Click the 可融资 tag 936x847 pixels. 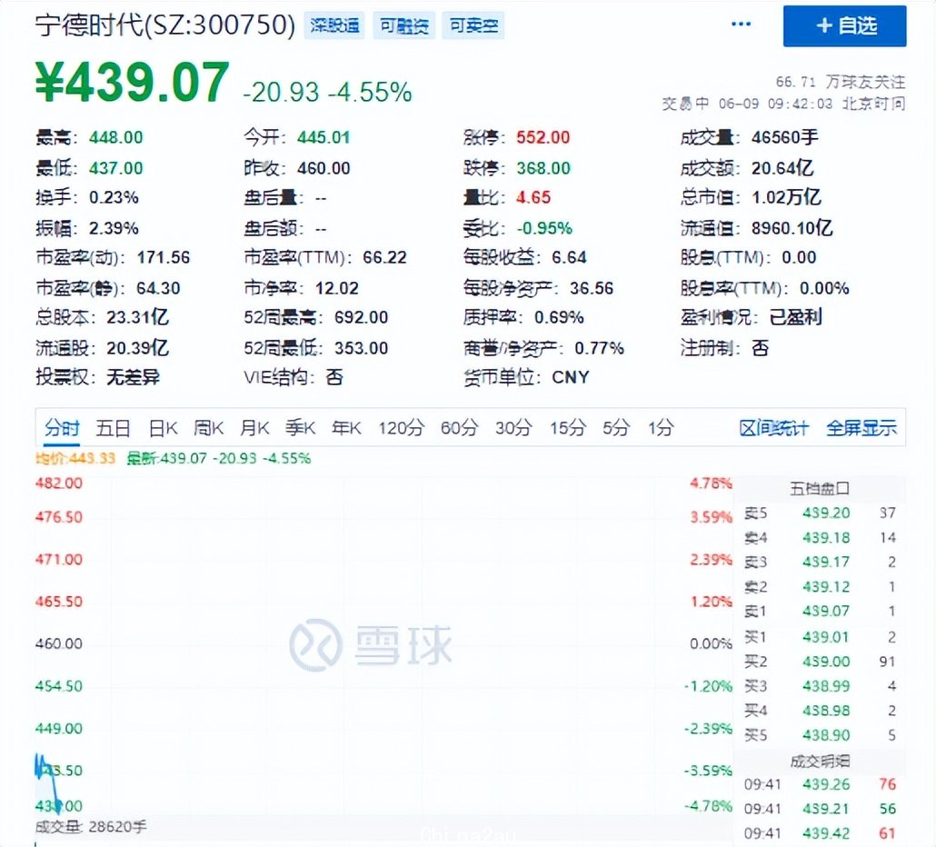pos(404,25)
